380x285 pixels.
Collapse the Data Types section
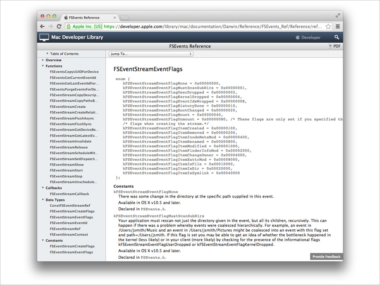(43, 200)
